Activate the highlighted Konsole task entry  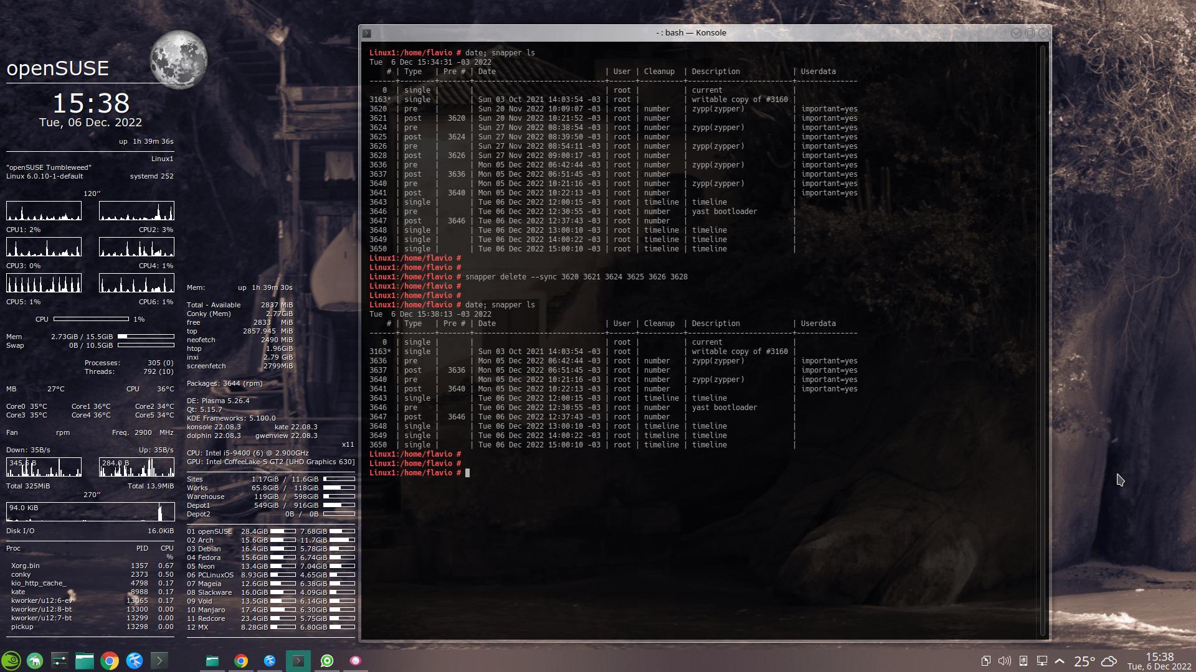pyautogui.click(x=298, y=661)
